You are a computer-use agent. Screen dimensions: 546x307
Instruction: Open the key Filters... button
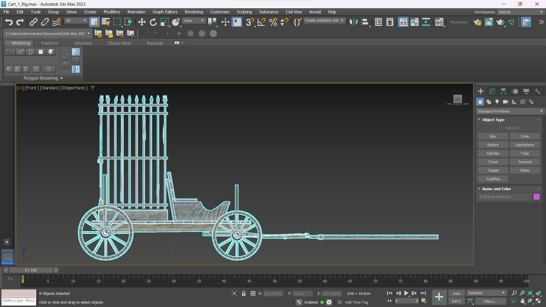point(491,301)
